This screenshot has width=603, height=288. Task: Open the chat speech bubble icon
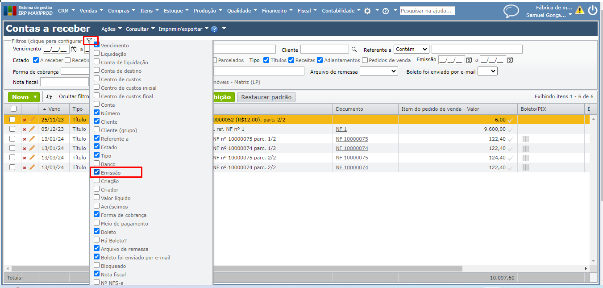(x=511, y=11)
